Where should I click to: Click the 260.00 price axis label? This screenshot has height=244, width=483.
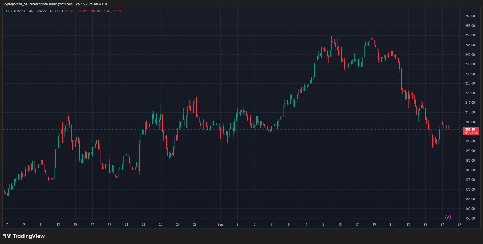(470, 16)
